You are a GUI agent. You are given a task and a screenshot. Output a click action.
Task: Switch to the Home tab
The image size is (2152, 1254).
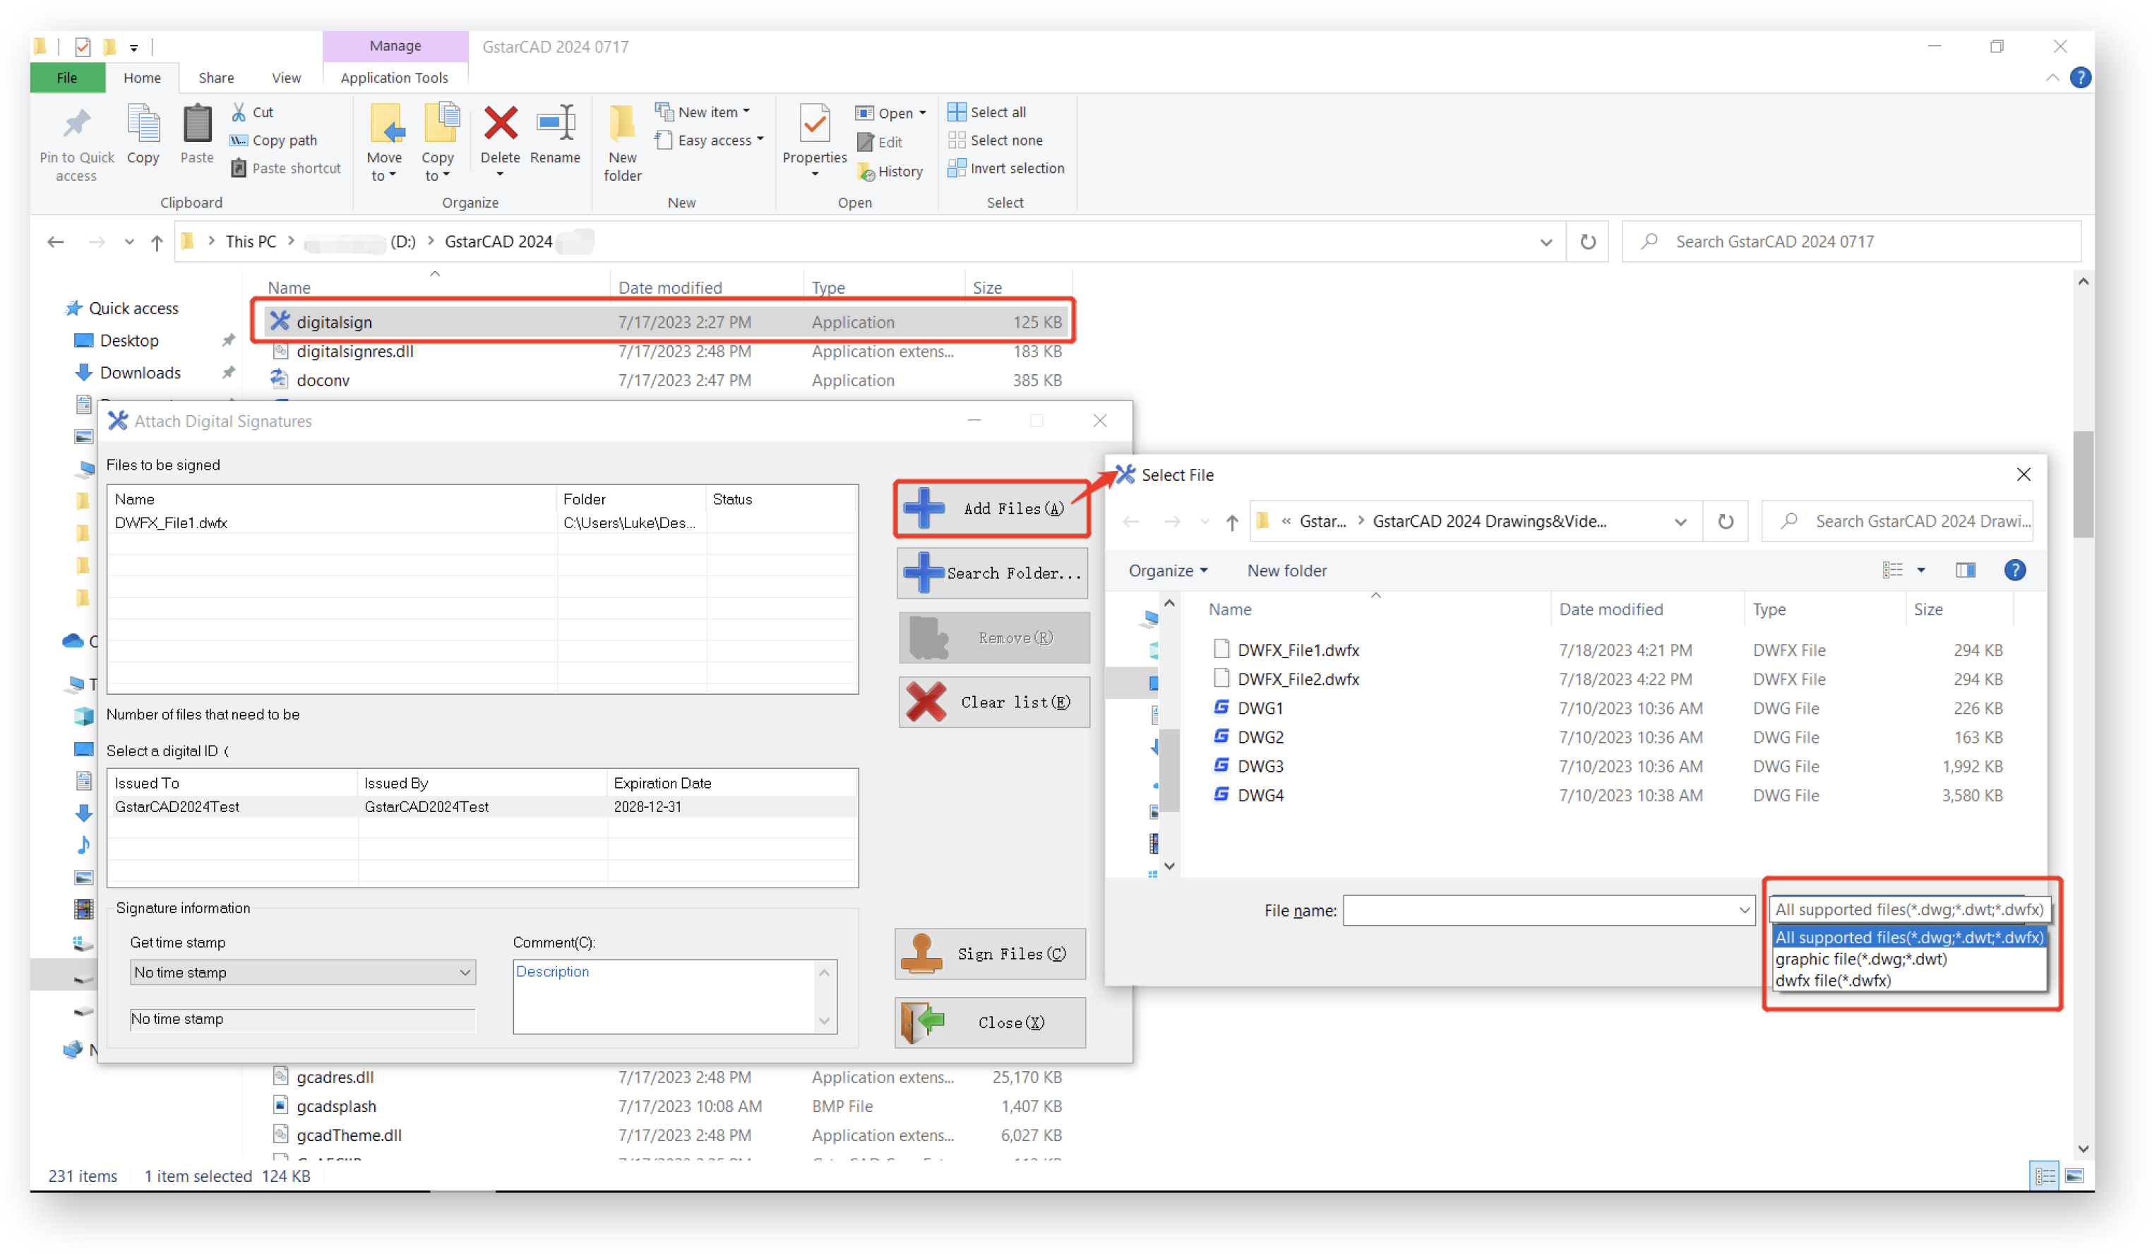(x=142, y=78)
